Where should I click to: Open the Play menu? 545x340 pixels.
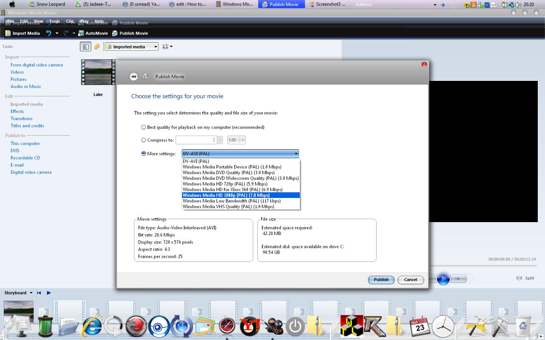84,21
